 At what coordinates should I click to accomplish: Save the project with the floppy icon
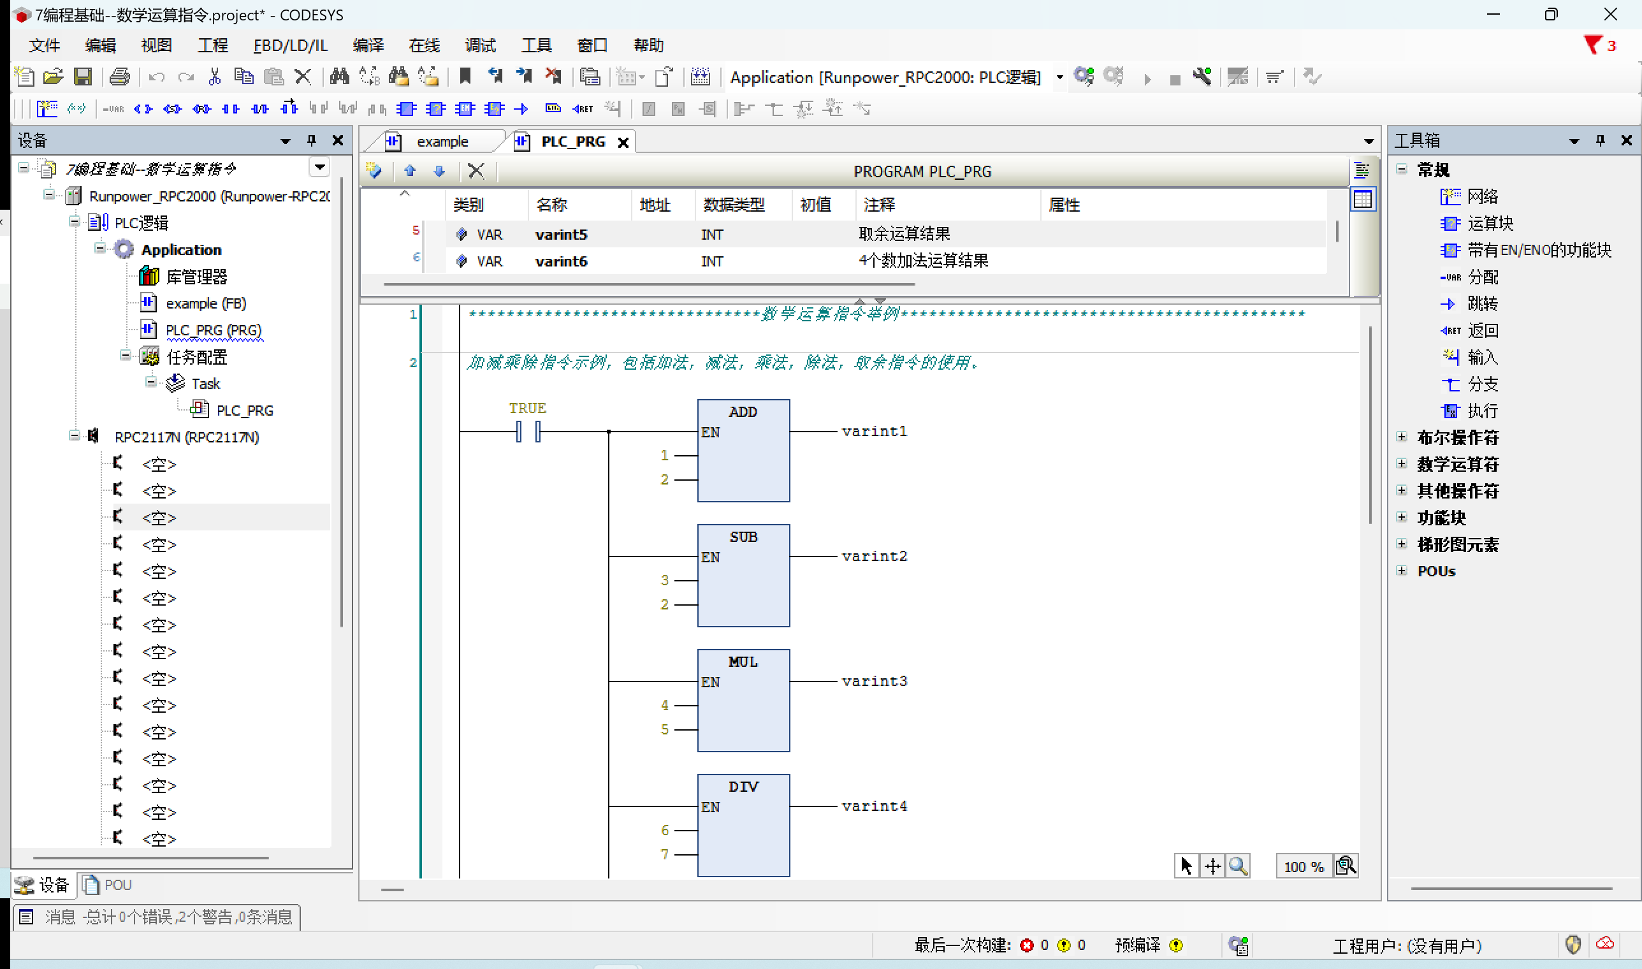click(83, 77)
